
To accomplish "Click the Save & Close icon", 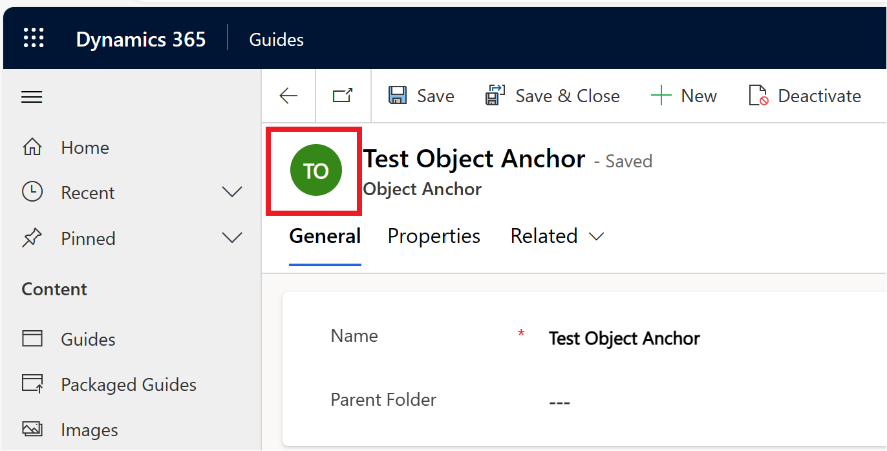I will 495,96.
